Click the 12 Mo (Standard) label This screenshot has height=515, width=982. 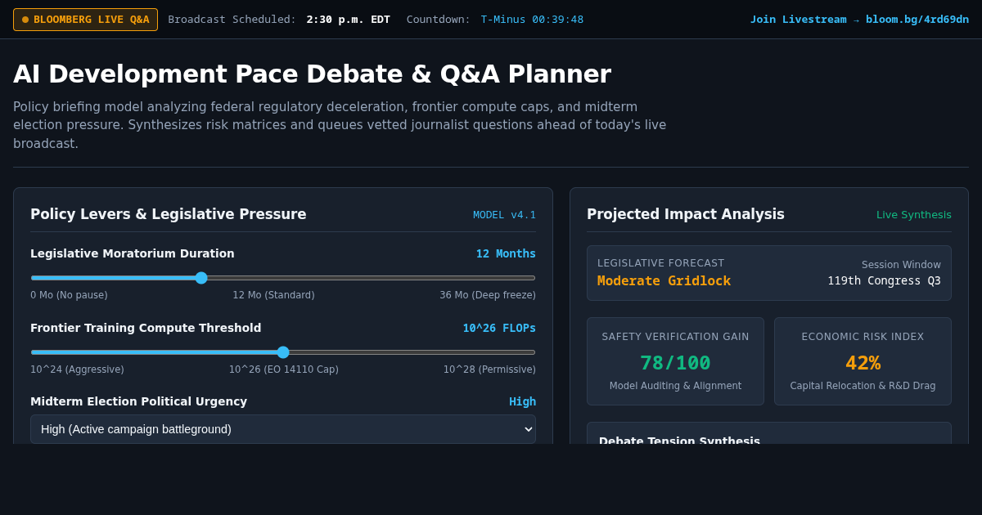point(273,295)
